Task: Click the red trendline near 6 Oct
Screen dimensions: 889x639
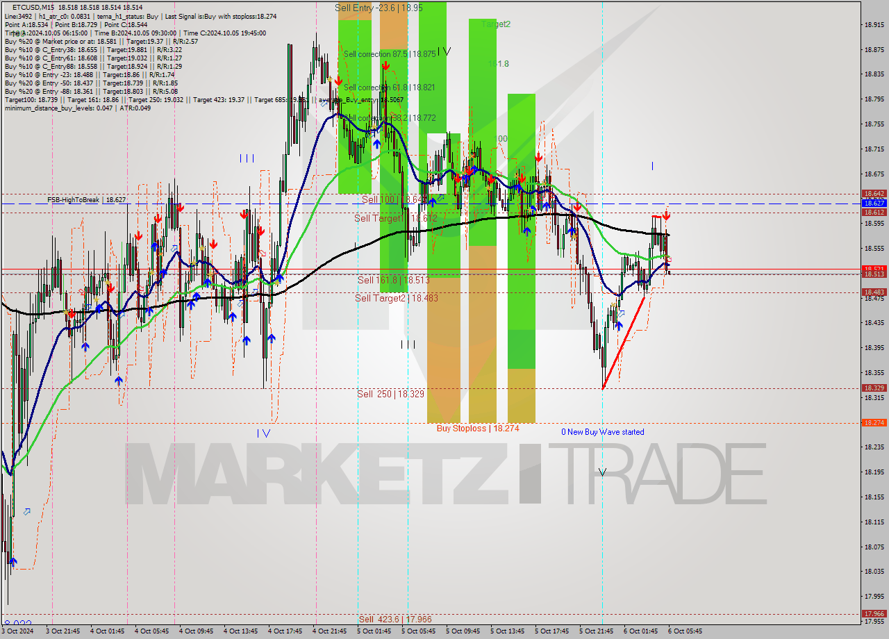Action: point(624,342)
